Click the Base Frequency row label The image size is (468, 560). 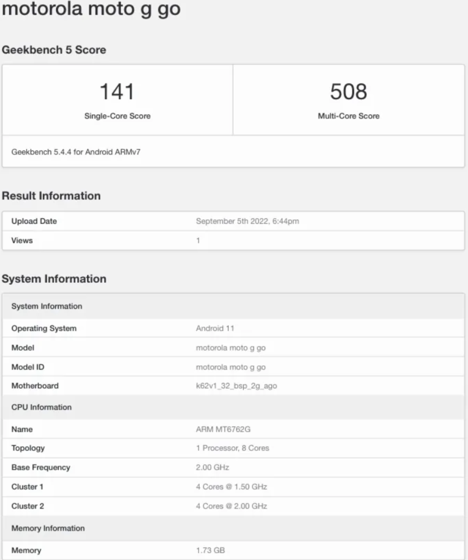[41, 468]
